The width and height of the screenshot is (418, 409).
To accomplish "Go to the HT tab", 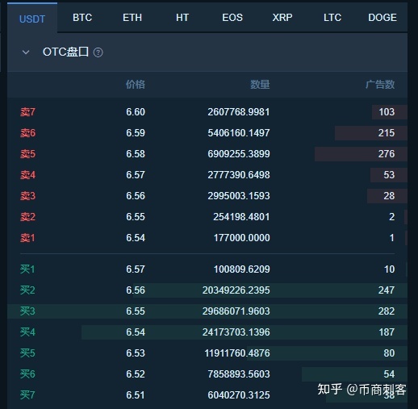I will (x=182, y=18).
